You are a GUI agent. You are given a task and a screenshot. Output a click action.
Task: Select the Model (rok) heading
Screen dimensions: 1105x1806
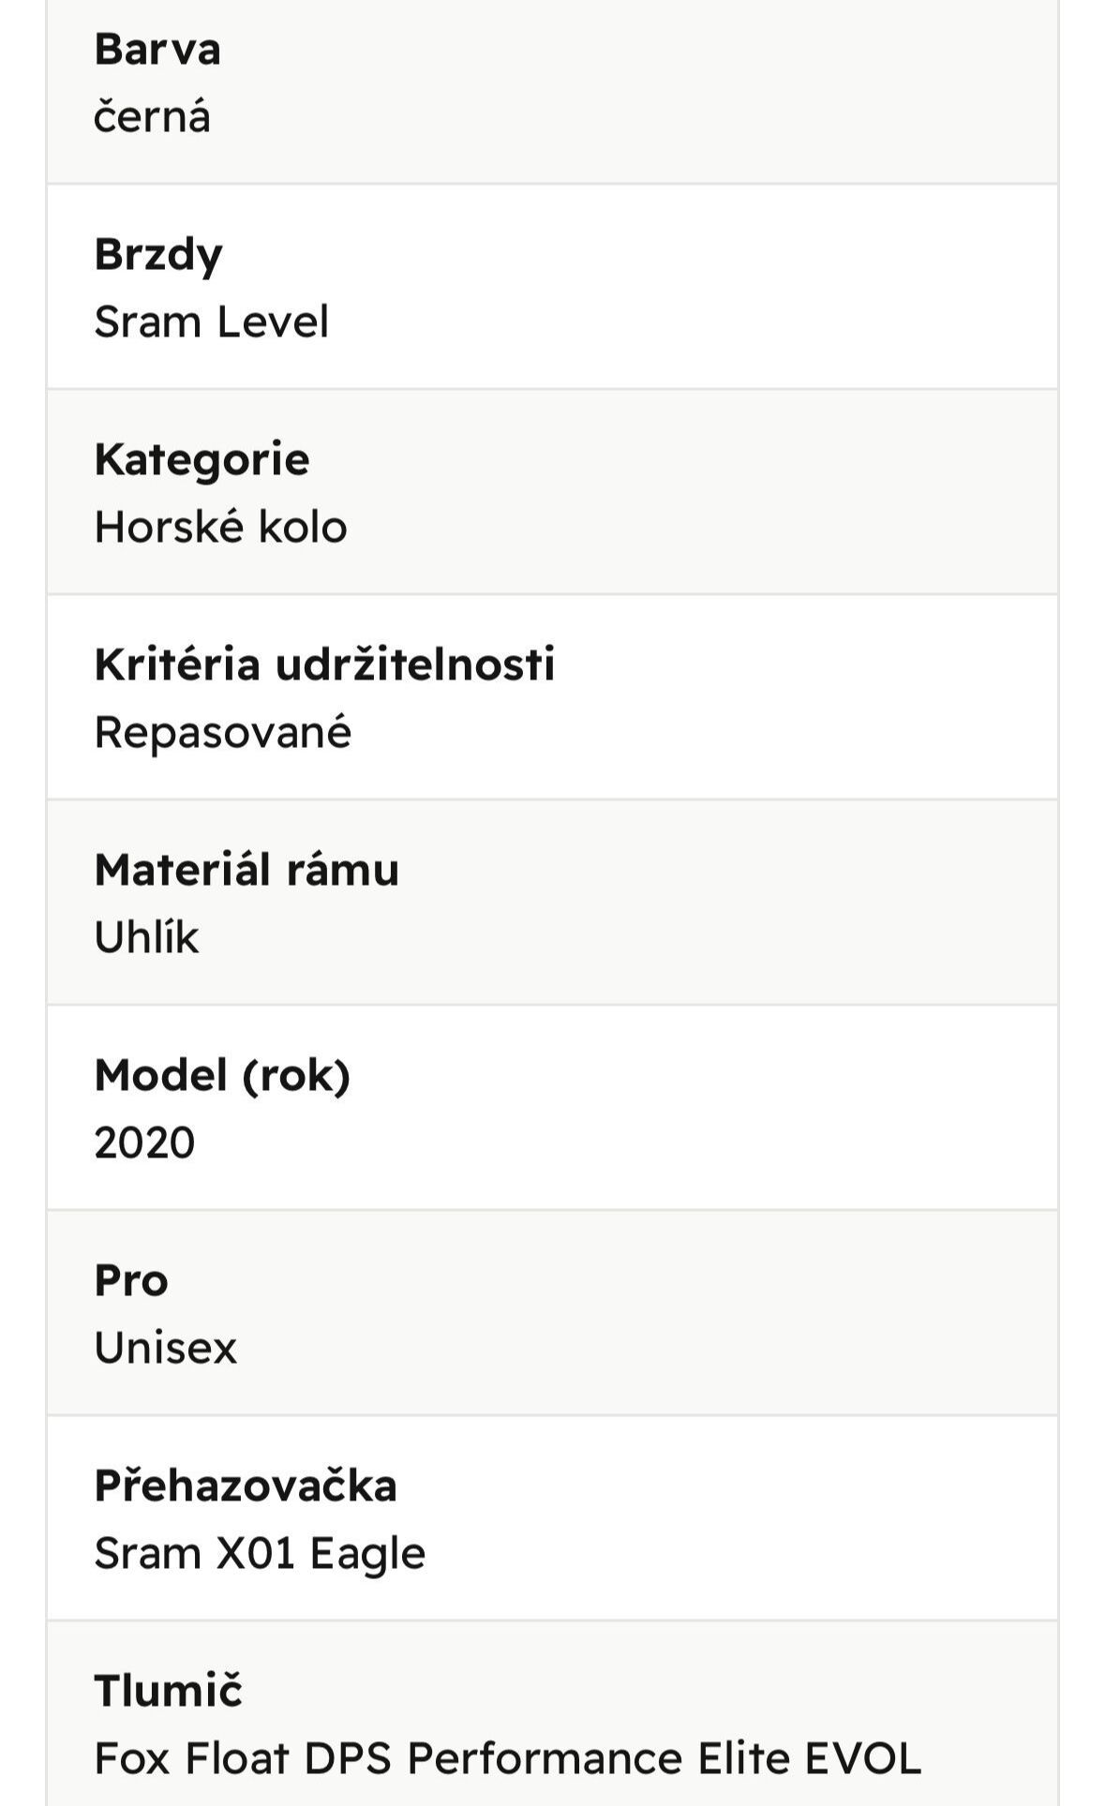[222, 1076]
